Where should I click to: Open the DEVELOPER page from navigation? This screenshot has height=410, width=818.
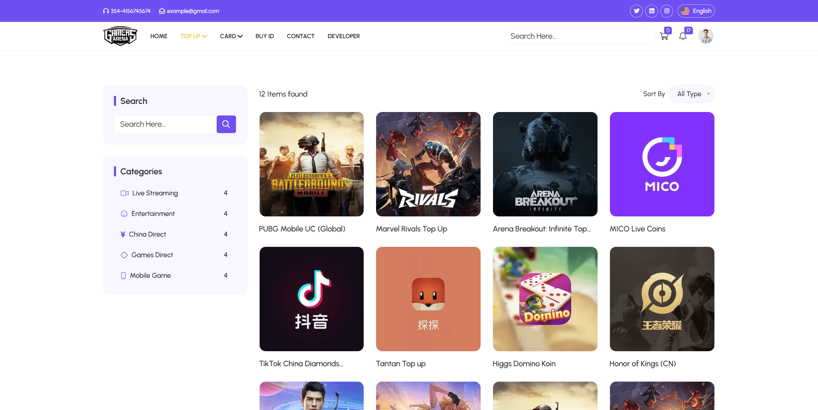pos(343,36)
